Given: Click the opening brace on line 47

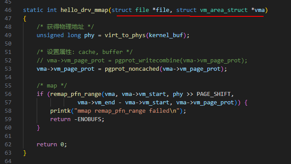Looking at the screenshot, I should 25,19.
